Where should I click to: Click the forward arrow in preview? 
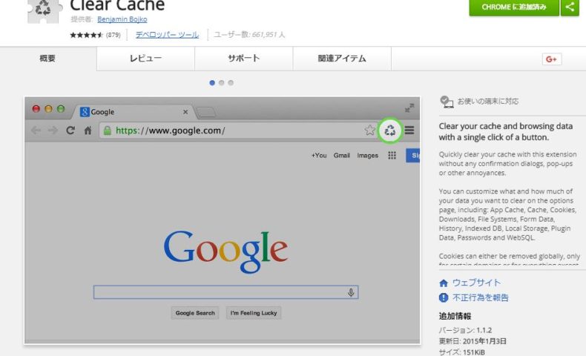click(x=53, y=130)
